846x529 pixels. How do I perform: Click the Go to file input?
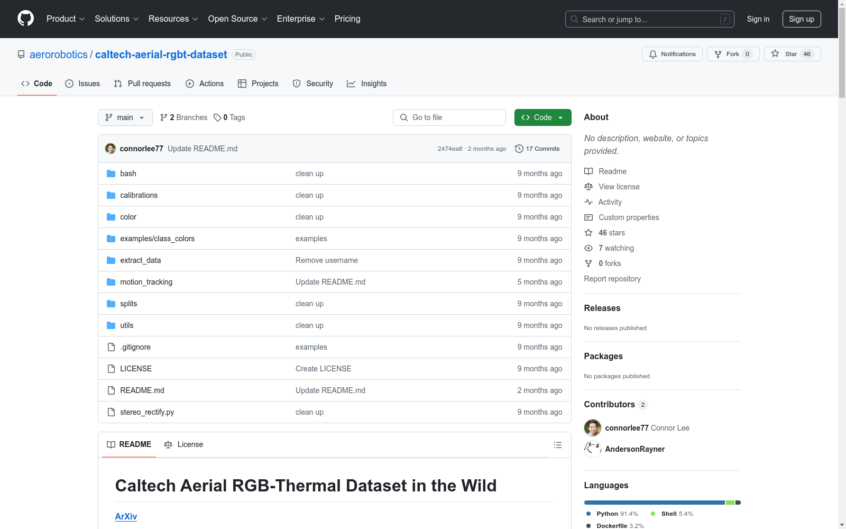pos(449,117)
